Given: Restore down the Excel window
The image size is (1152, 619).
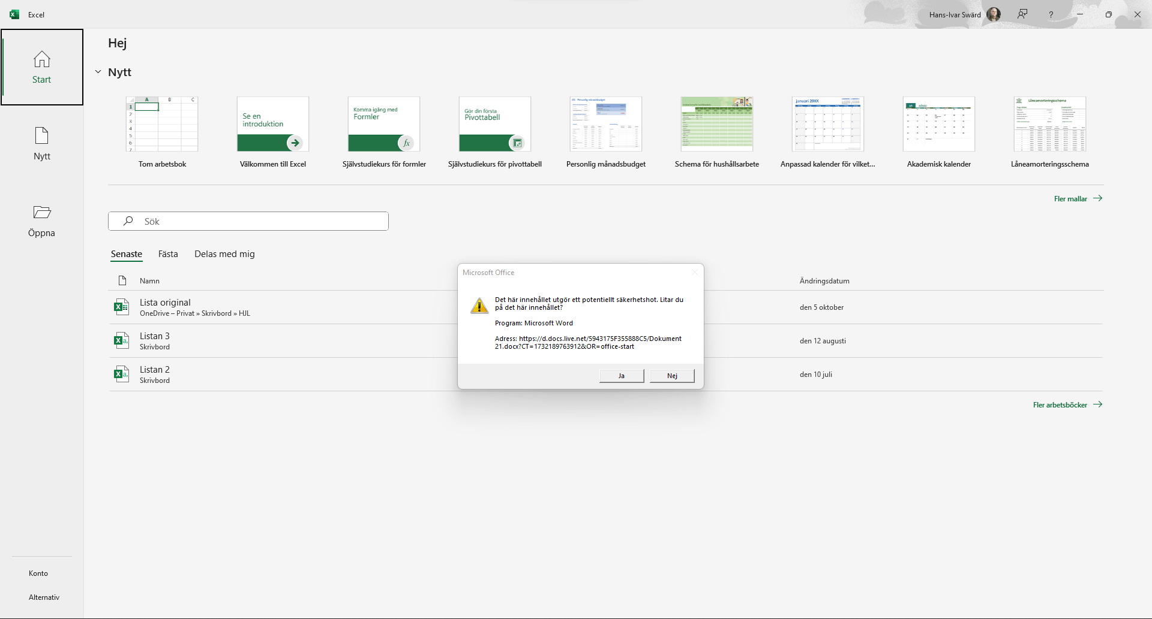Looking at the screenshot, I should click(1109, 14).
